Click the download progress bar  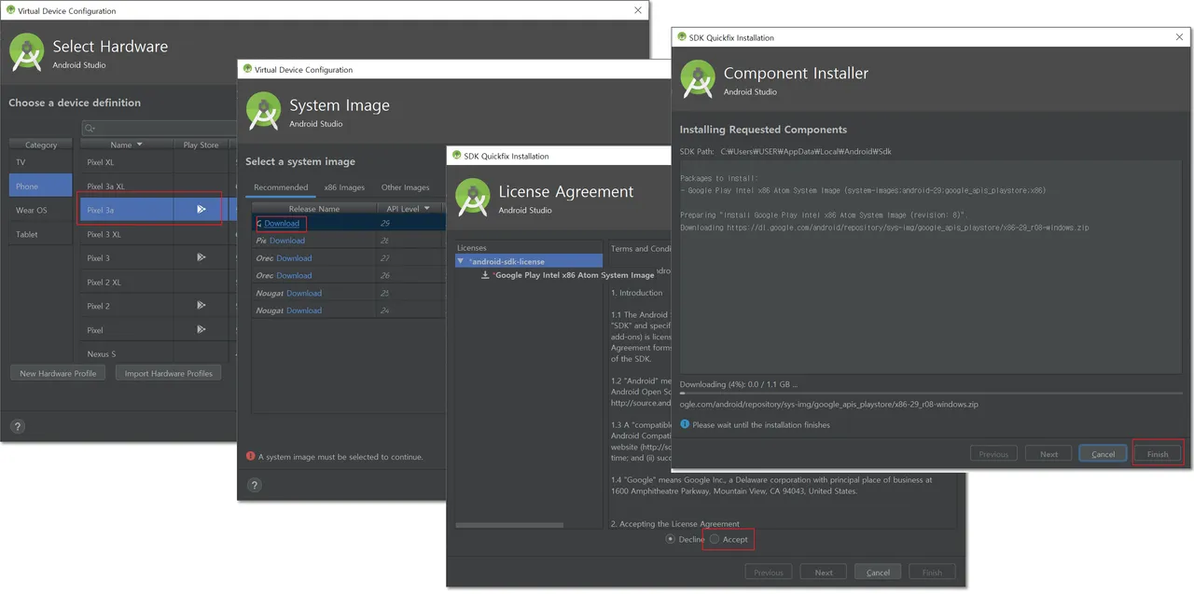point(931,394)
